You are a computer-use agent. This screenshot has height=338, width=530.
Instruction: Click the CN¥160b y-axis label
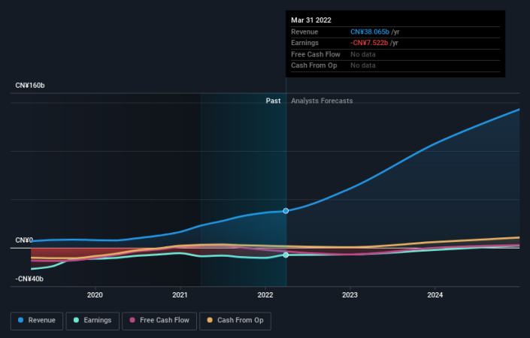pyautogui.click(x=30, y=86)
